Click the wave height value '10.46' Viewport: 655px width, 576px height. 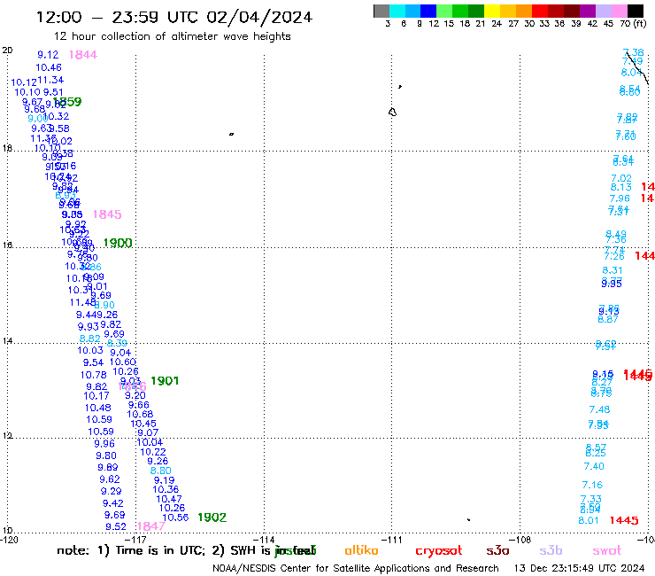[x=49, y=67]
